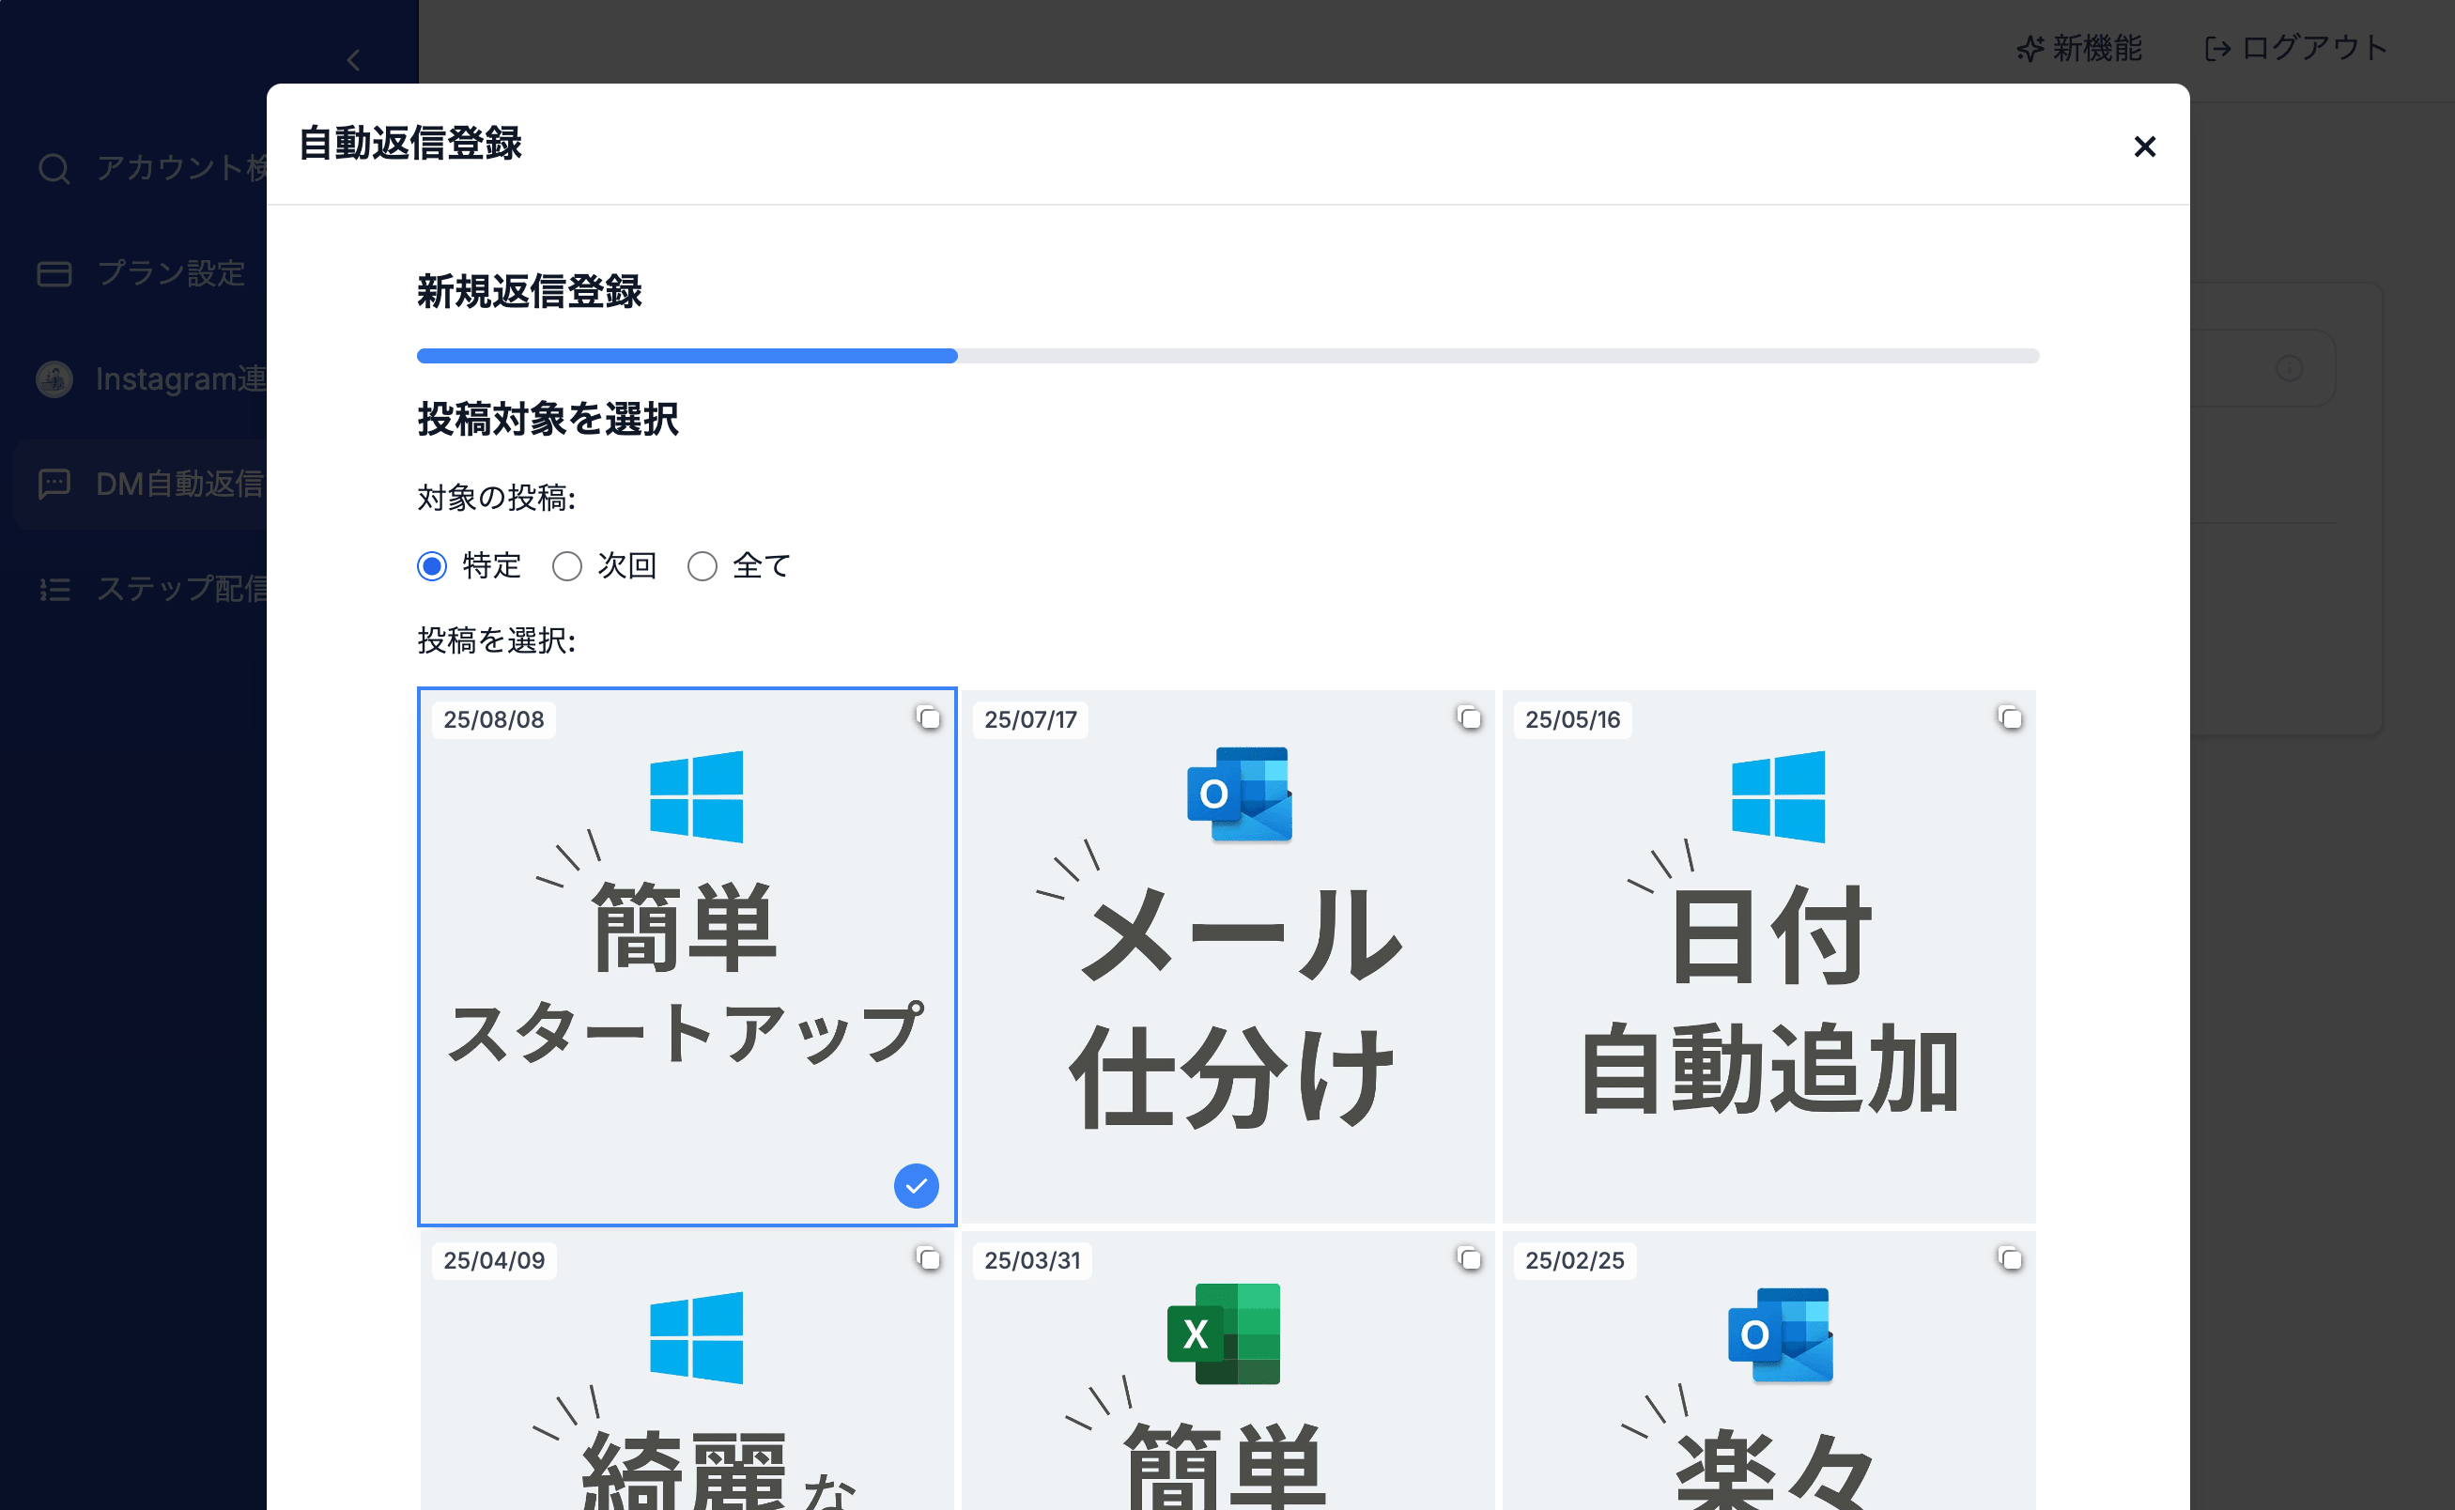Select the 特定 radio option
The width and height of the screenshot is (2455, 1510).
click(x=431, y=566)
